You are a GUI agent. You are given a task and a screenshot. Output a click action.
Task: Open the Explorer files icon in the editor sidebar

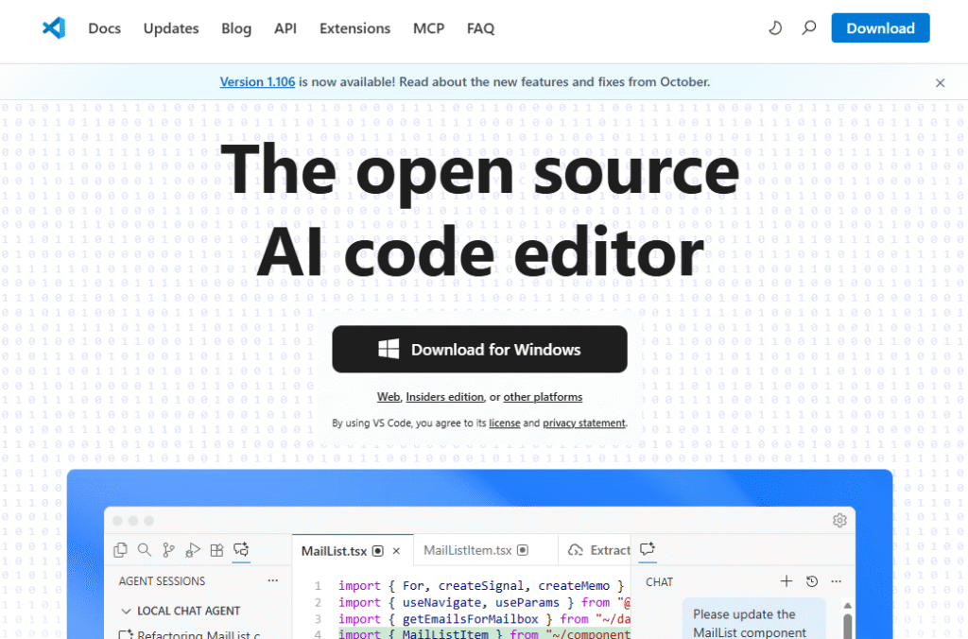tap(120, 549)
